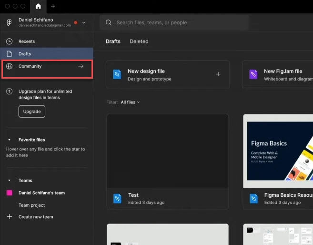Click the Recents clock icon
The height and width of the screenshot is (245, 313).
pos(9,41)
